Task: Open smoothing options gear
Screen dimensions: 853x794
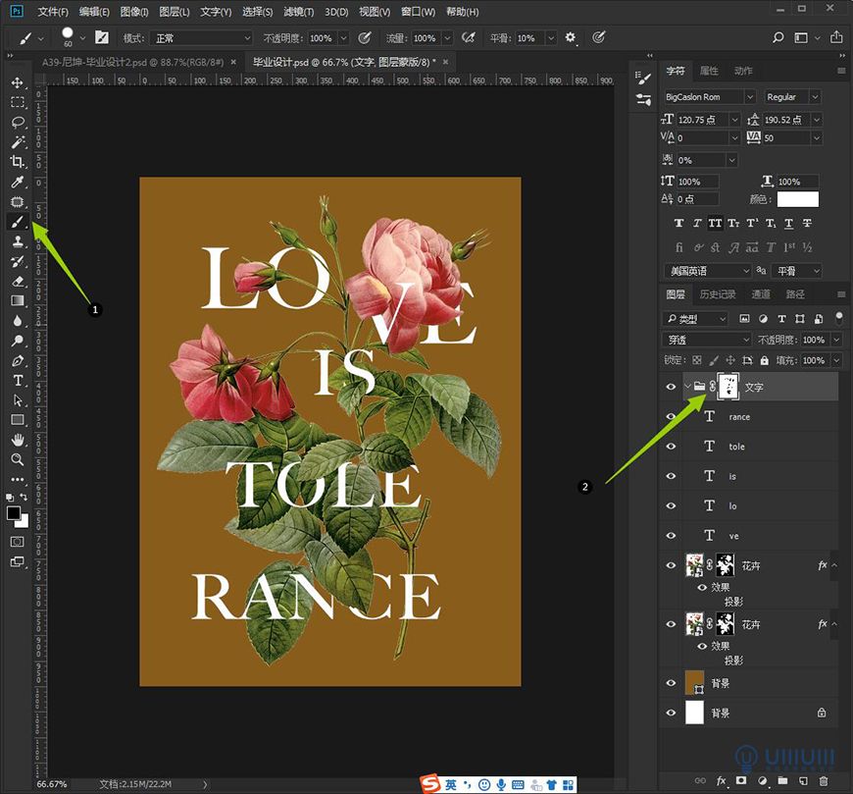Action: pyautogui.click(x=570, y=37)
